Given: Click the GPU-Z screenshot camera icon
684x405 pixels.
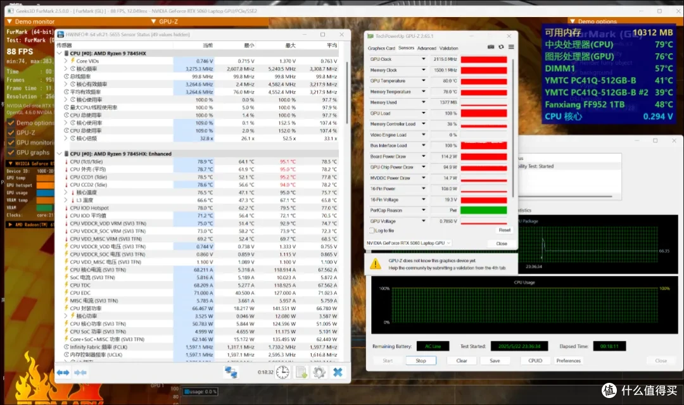Looking at the screenshot, I should (491, 47).
